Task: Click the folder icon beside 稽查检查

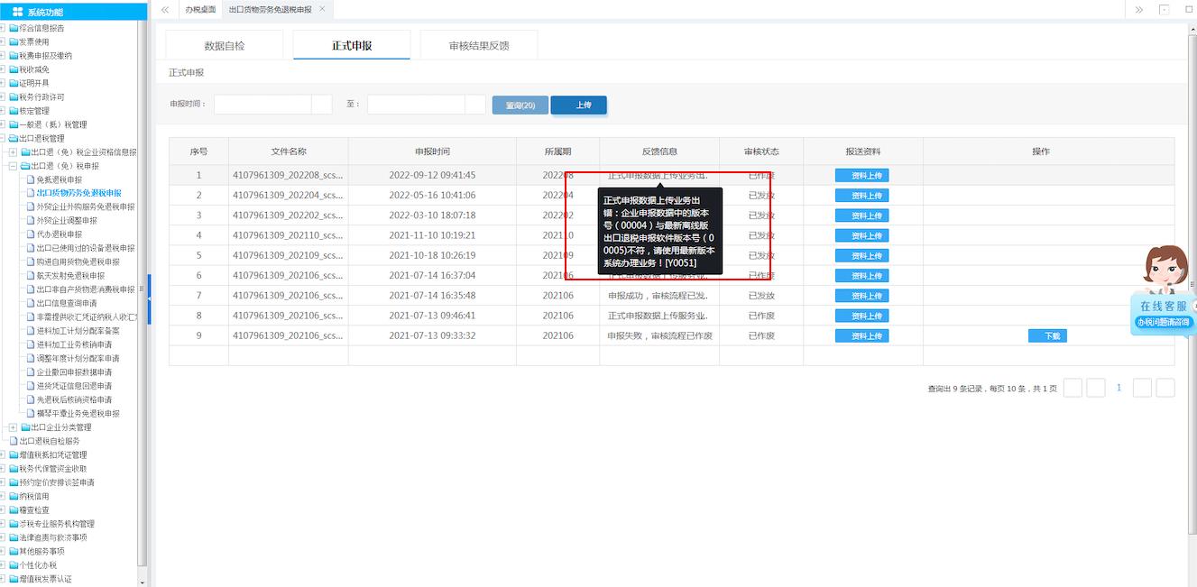Action: [x=14, y=510]
